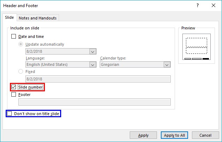The image size is (222, 142).
Task: Click the Help question mark icon
Action: point(198,5)
